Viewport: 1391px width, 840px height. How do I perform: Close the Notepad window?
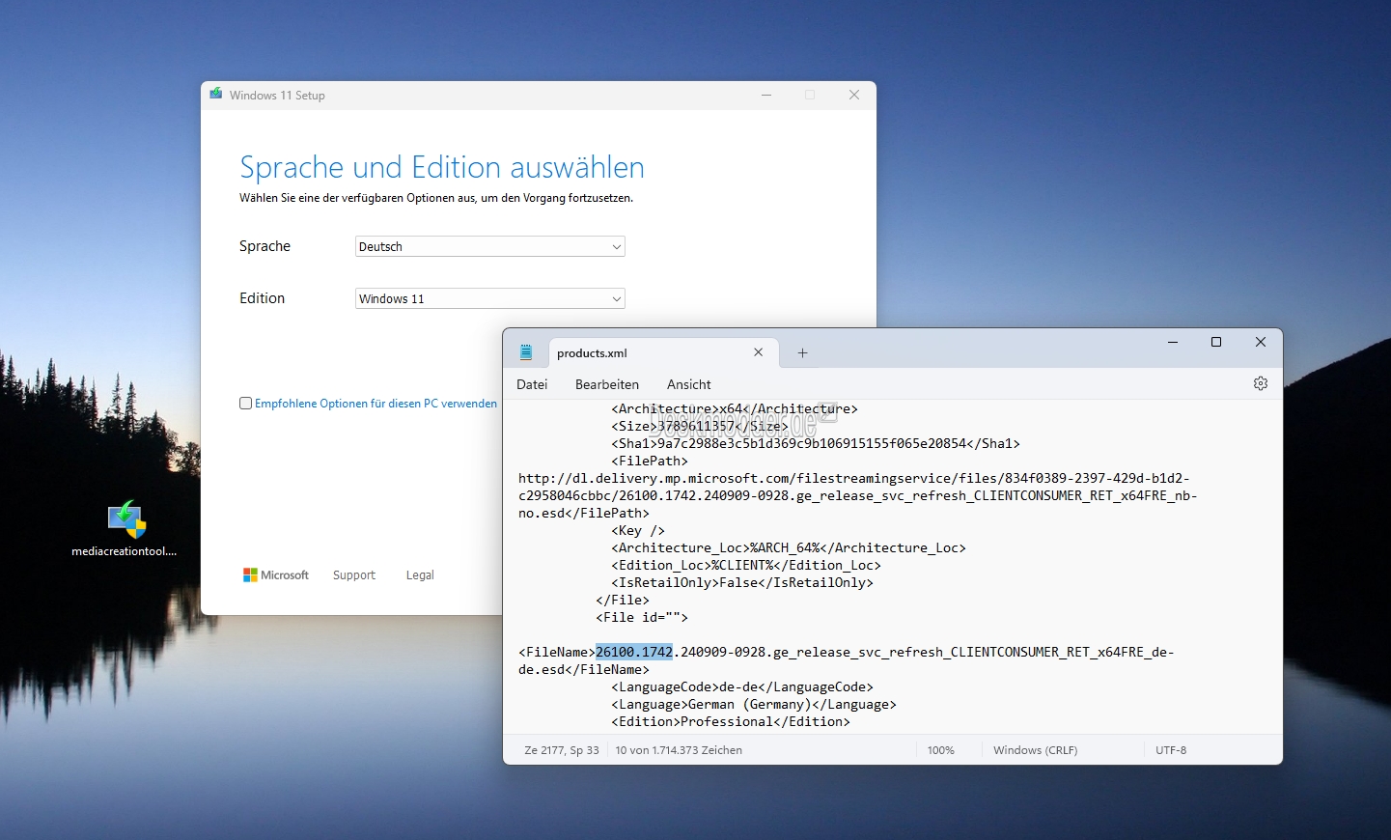point(1261,342)
